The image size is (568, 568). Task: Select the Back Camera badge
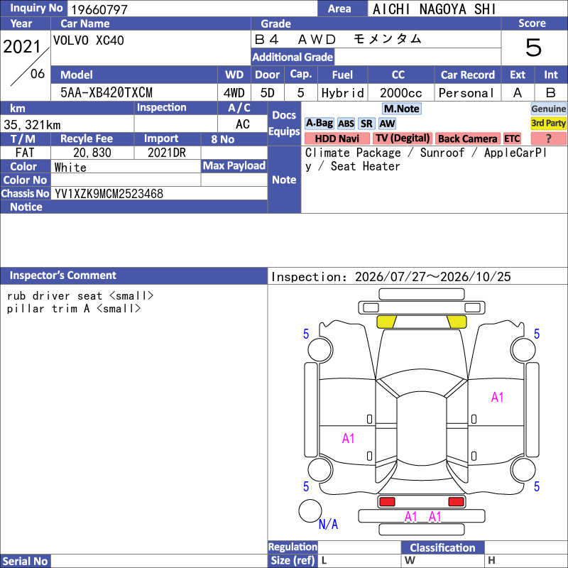pyautogui.click(x=467, y=138)
